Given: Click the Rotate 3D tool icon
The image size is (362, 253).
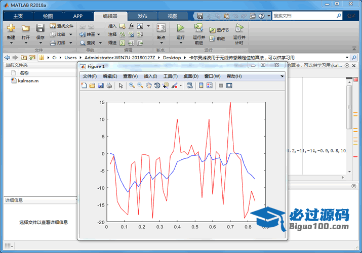Looking at the screenshot, I should (157, 86).
